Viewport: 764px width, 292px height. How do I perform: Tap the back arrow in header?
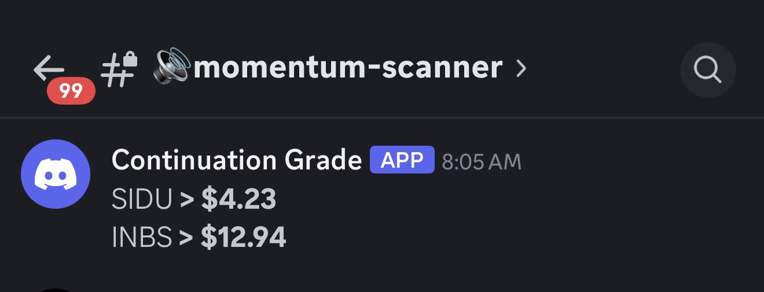(x=48, y=69)
